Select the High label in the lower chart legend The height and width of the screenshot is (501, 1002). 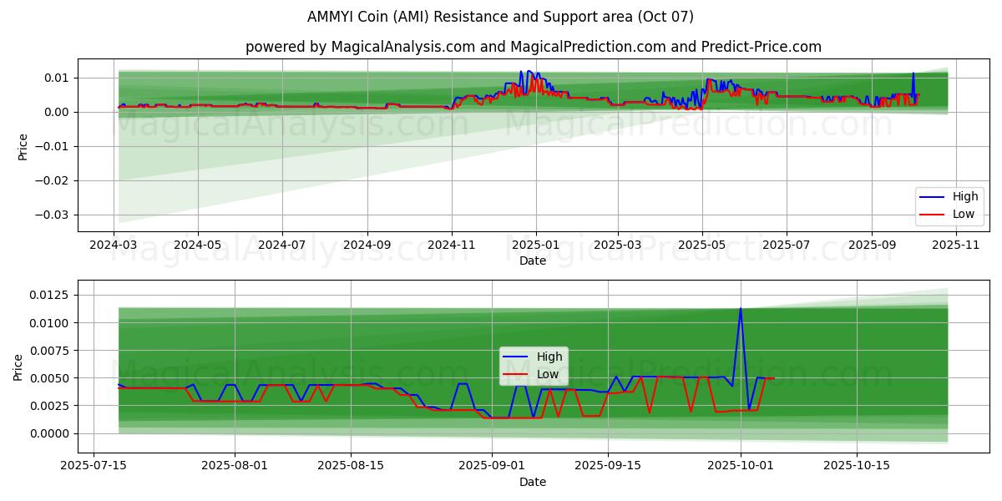549,357
